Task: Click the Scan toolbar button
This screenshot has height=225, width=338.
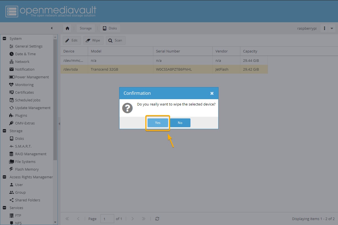Action: point(116,40)
